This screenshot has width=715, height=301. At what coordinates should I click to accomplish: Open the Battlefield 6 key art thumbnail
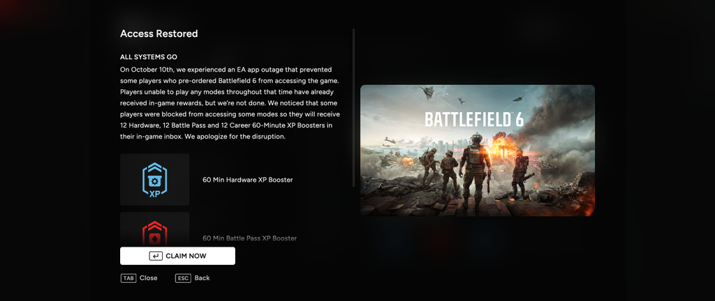click(x=478, y=150)
